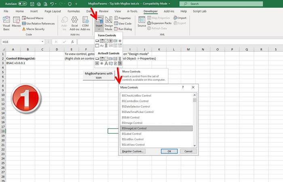
Task: Insert Form Control scroll bar
Action: (x=106, y=46)
